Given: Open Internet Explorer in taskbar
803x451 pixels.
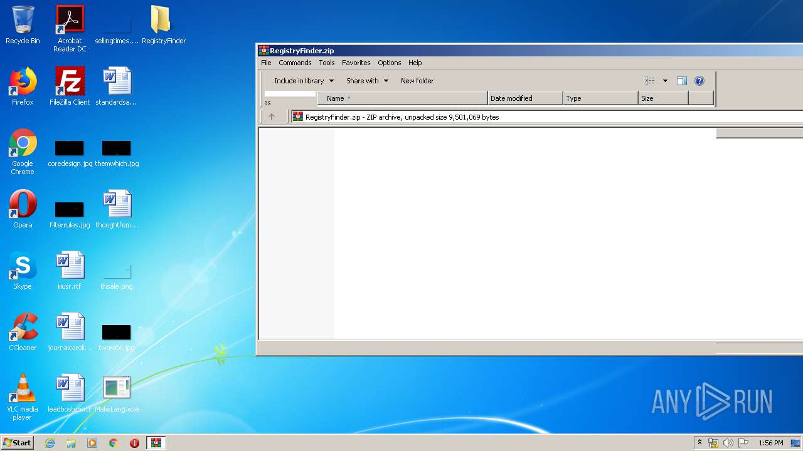Looking at the screenshot, I should click(50, 443).
